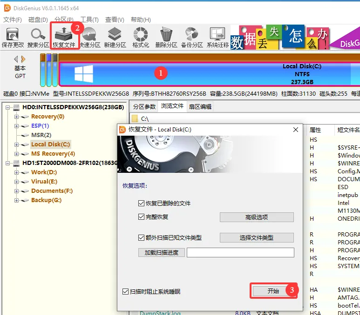Image resolution: width=360 pixels, height=315 pixels.
Task: Open the 查看(V) menu
Action: 115,20
